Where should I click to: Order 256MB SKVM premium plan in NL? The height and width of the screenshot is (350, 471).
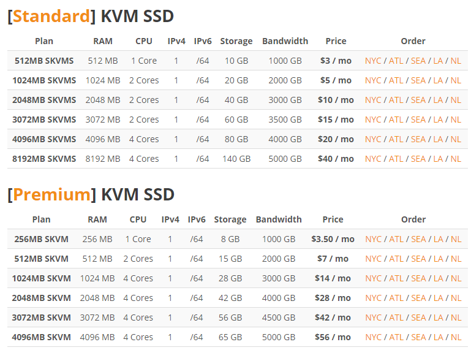[x=456, y=239]
